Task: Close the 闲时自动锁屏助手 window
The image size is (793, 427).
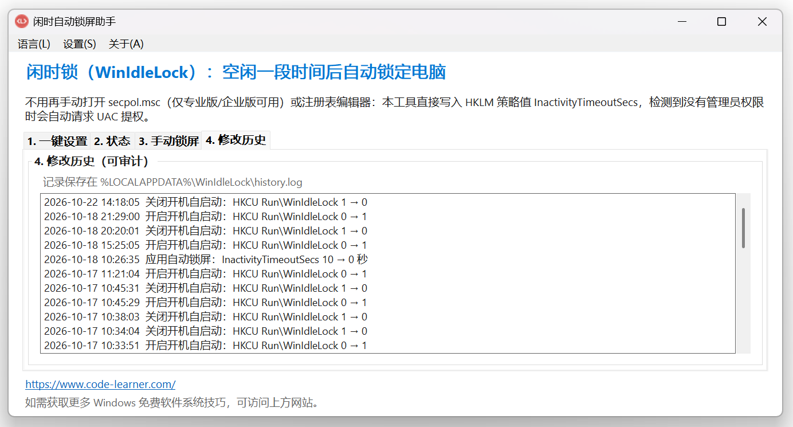Action: [x=762, y=22]
